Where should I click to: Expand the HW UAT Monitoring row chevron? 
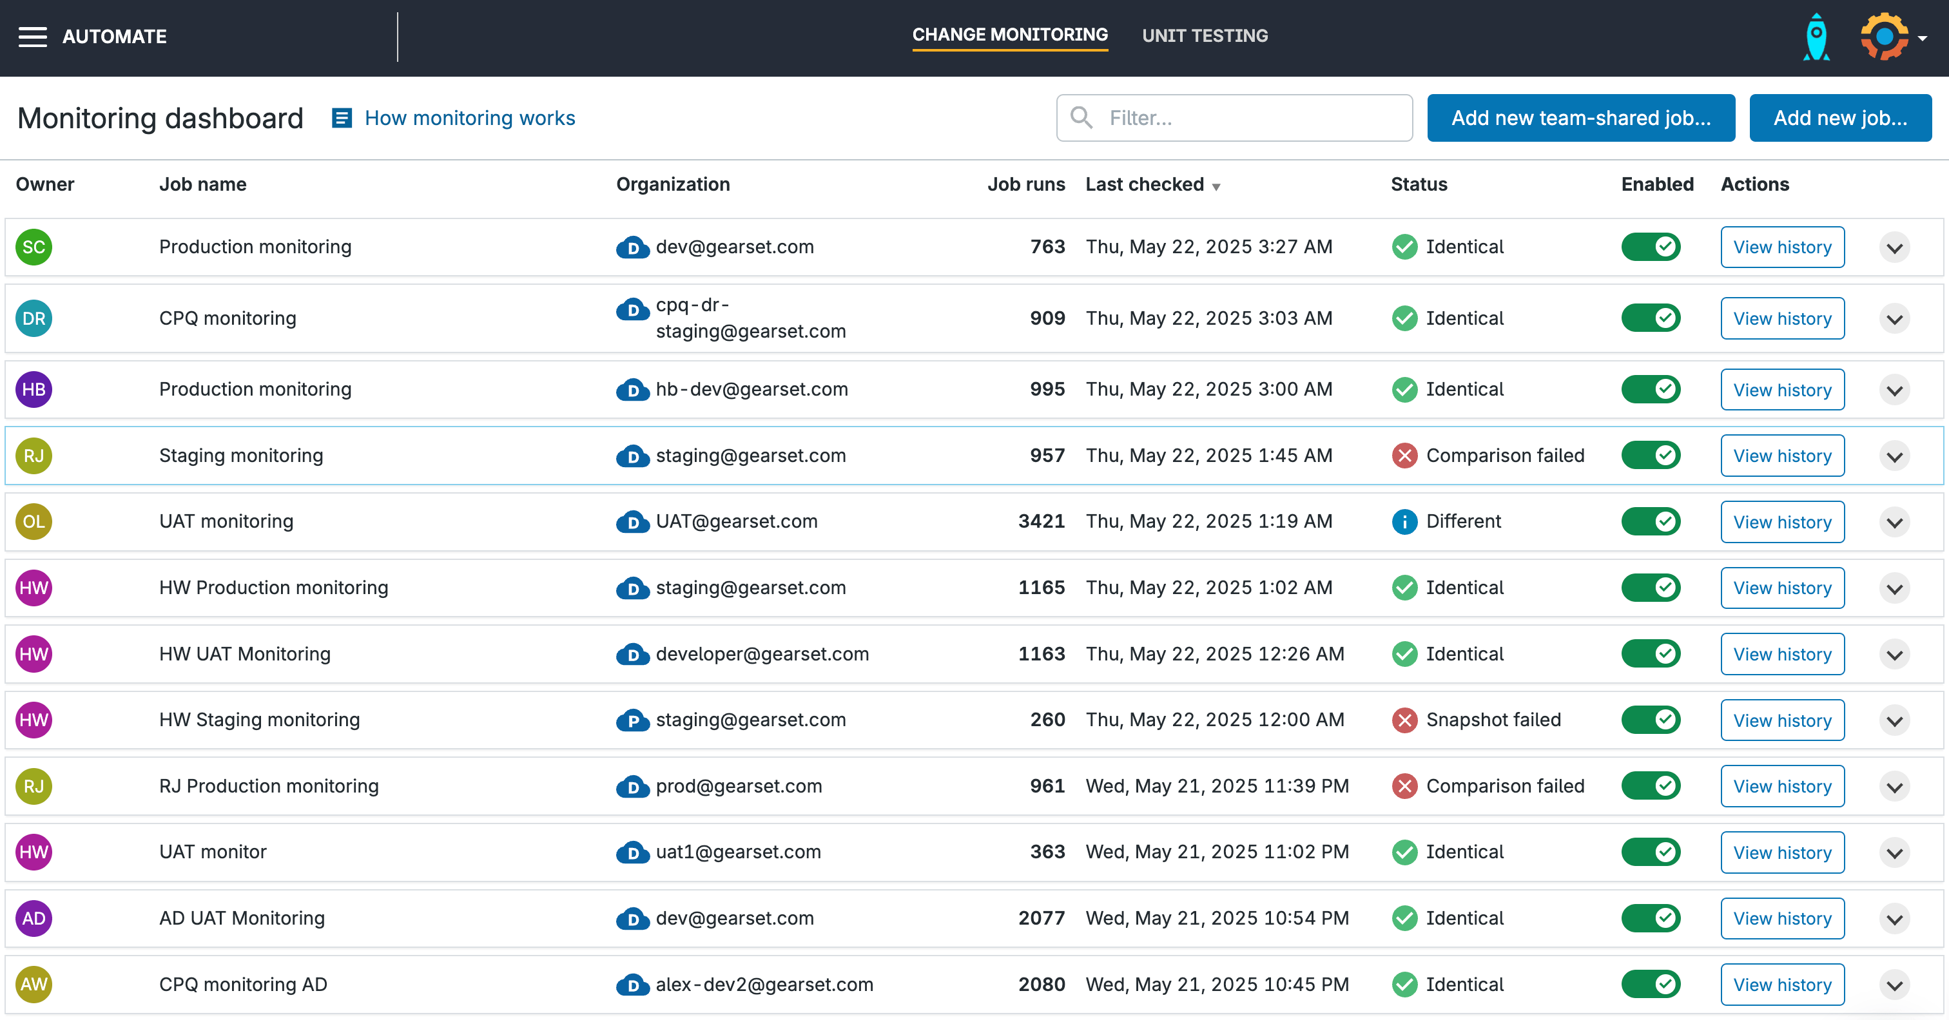[1894, 655]
